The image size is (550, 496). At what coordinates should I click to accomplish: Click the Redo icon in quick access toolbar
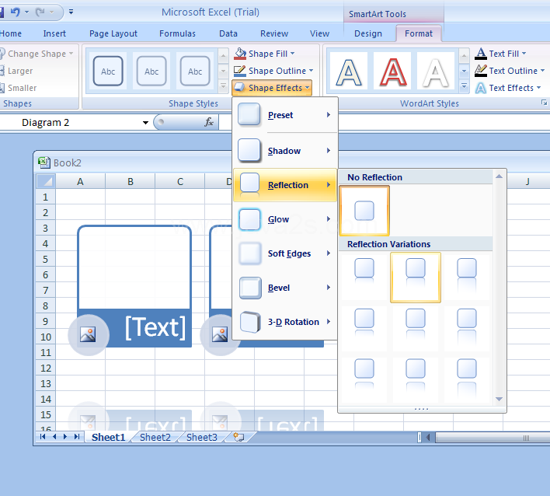click(x=40, y=12)
